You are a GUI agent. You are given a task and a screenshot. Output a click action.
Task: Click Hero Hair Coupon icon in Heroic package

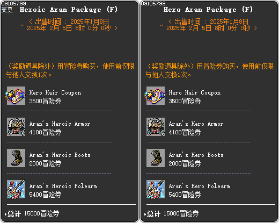pos(16,96)
